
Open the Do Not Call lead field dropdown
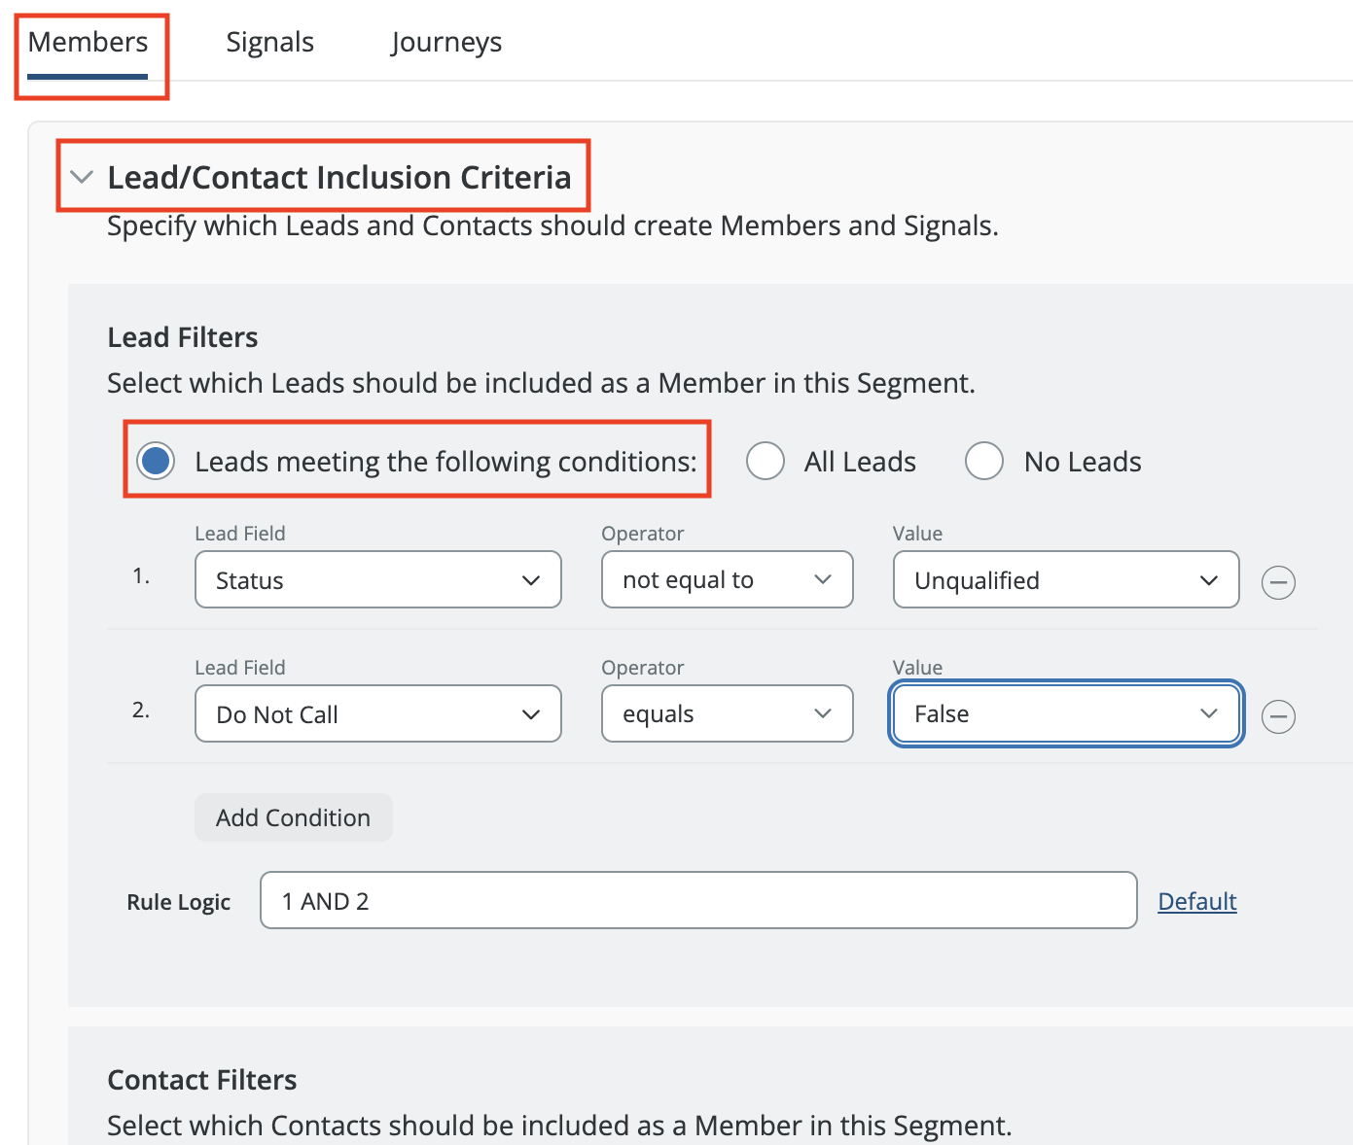pos(377,714)
